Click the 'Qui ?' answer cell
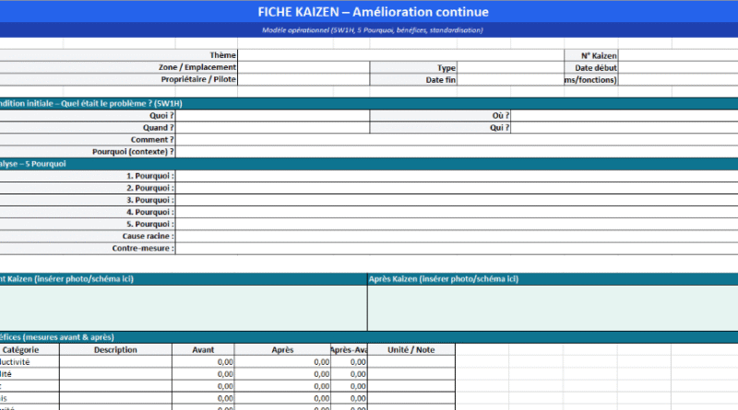738x410 pixels. (625, 128)
